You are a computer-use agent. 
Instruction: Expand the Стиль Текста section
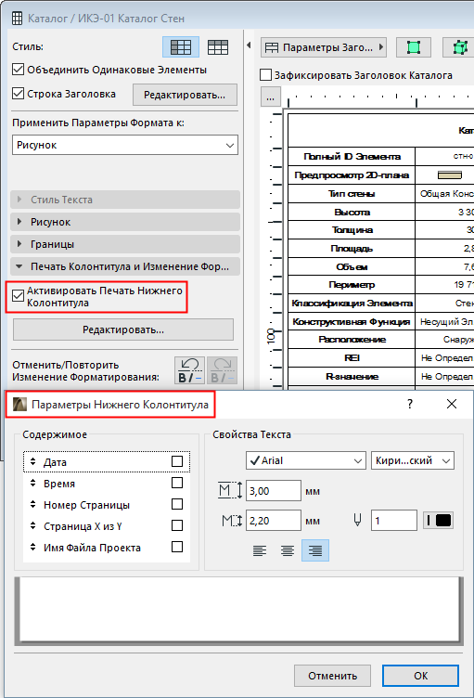point(125,200)
